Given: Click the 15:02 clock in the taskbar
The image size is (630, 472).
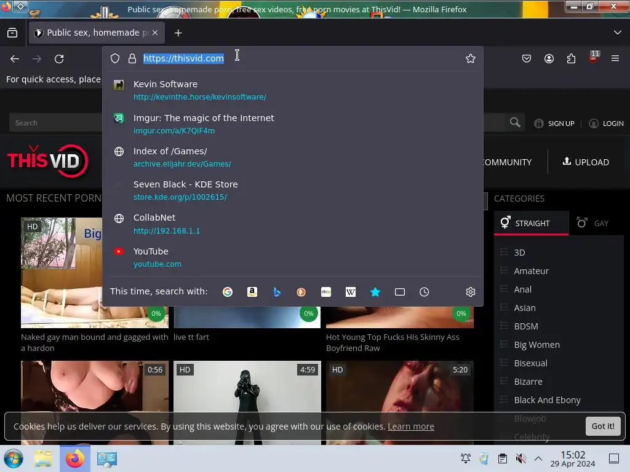Looking at the screenshot, I should (573, 458).
